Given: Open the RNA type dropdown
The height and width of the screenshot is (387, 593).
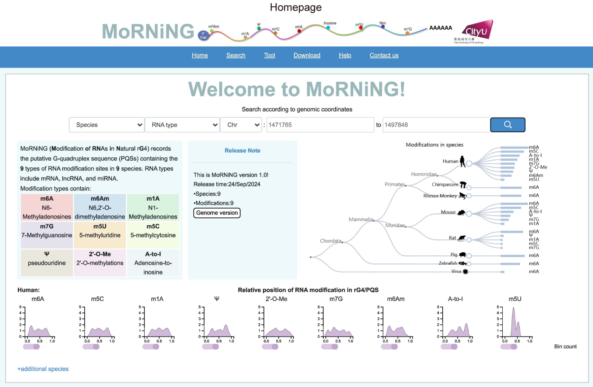Looking at the screenshot, I should click(x=182, y=124).
